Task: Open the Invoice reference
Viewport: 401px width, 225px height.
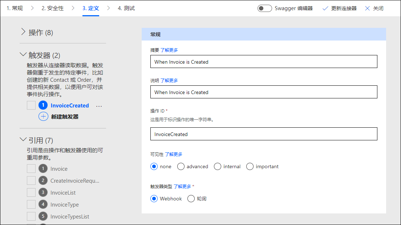Action: (x=59, y=169)
